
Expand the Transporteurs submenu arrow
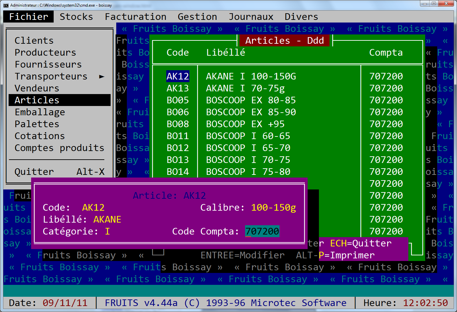[102, 77]
